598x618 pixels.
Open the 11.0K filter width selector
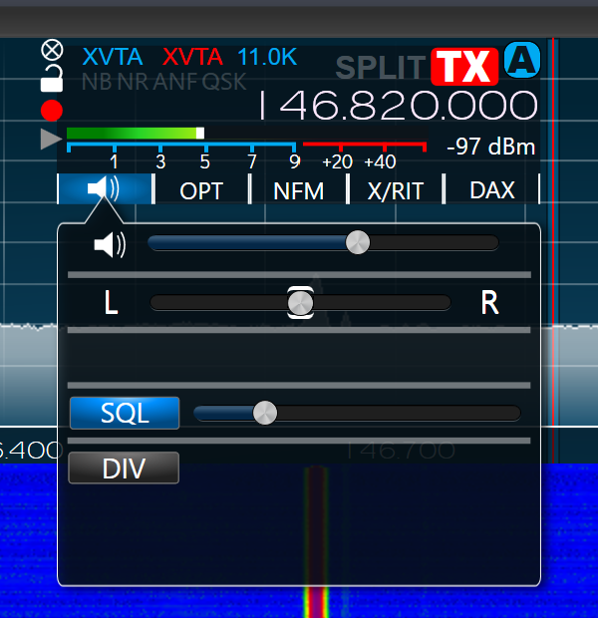click(267, 57)
